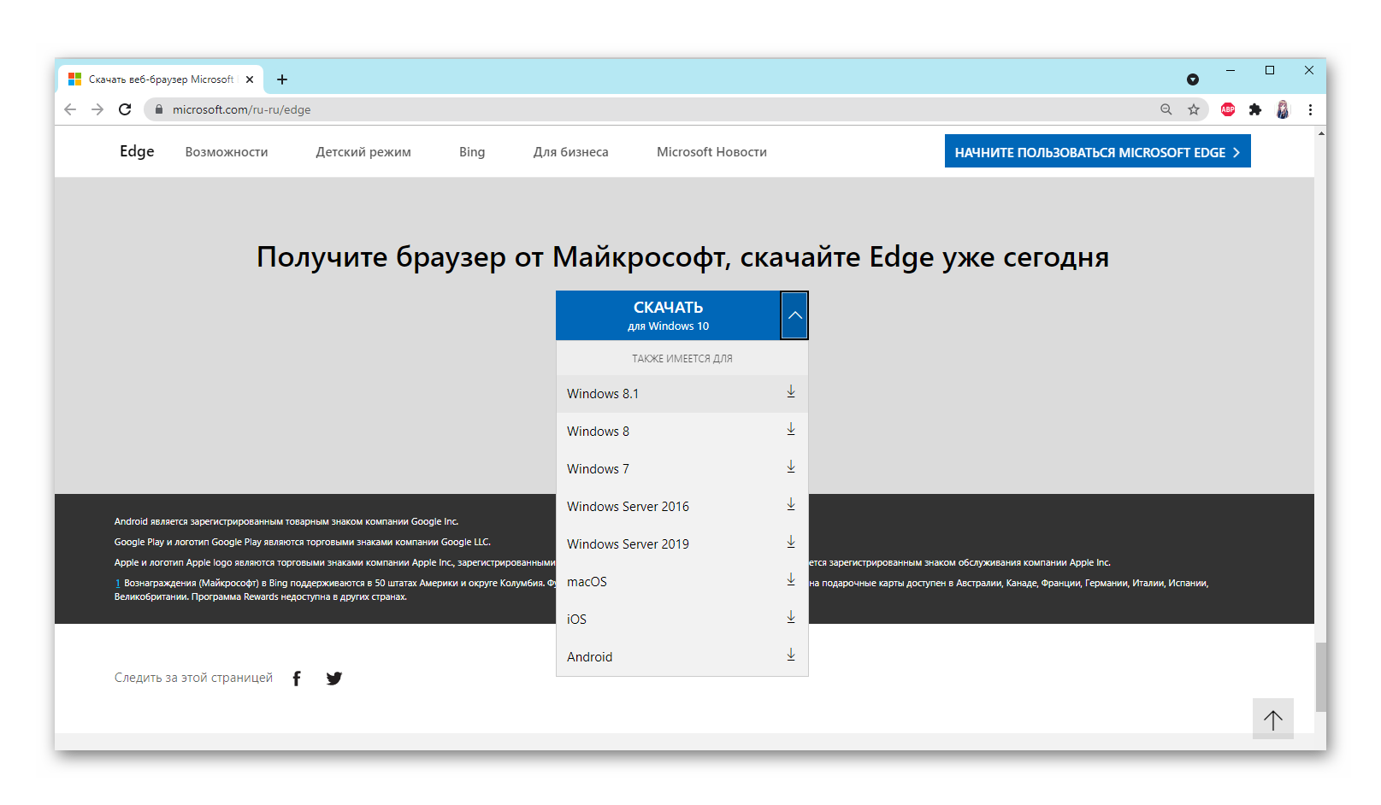Open the Microsoft Новости nav link

(x=711, y=152)
